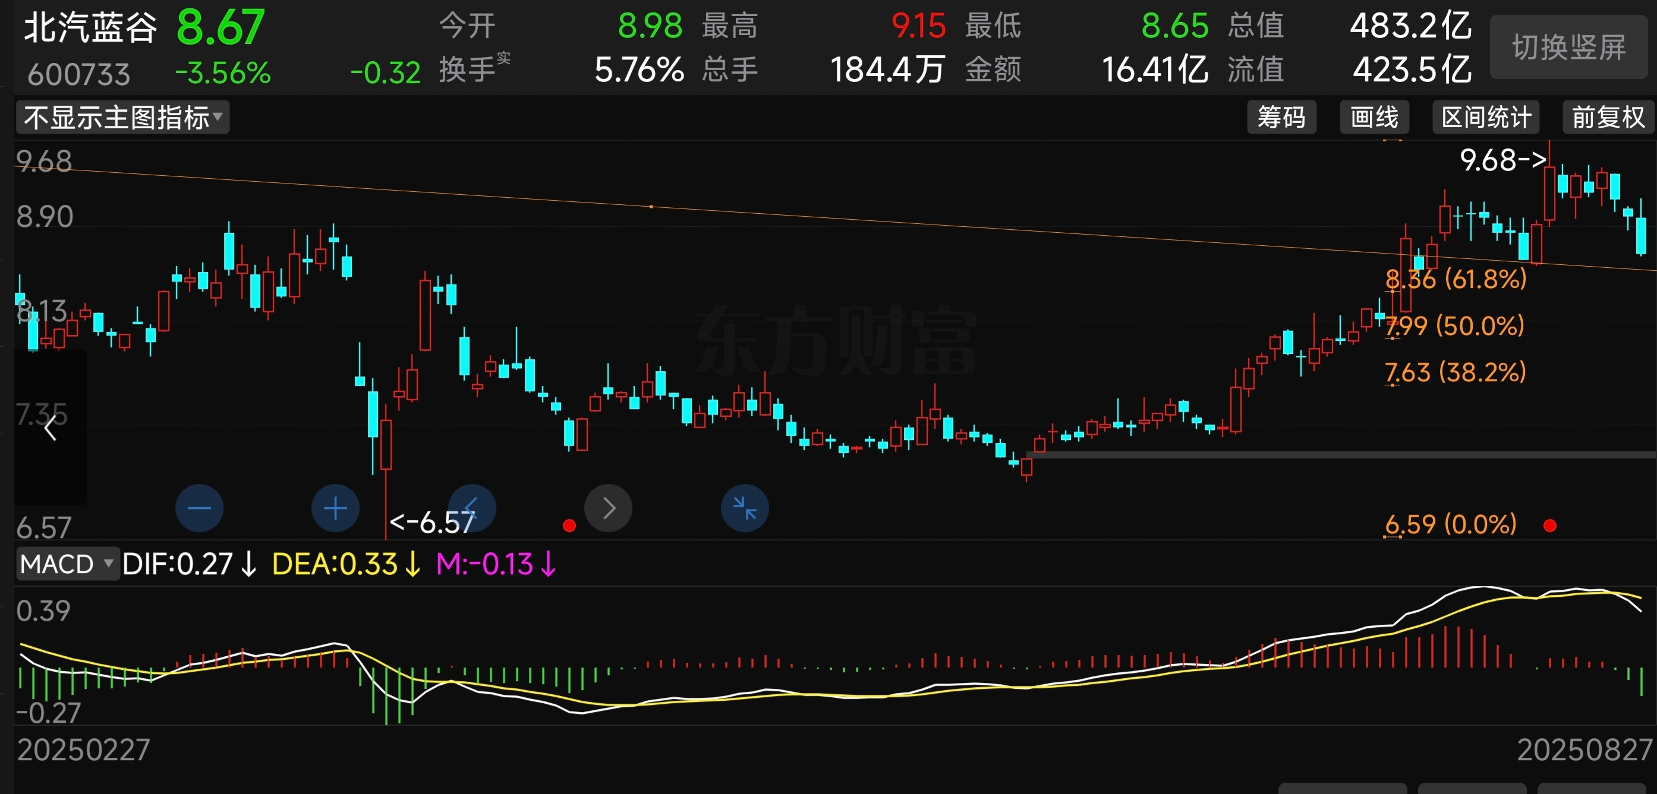Click the DEA:0.33 value
The image size is (1657, 794).
[346, 564]
